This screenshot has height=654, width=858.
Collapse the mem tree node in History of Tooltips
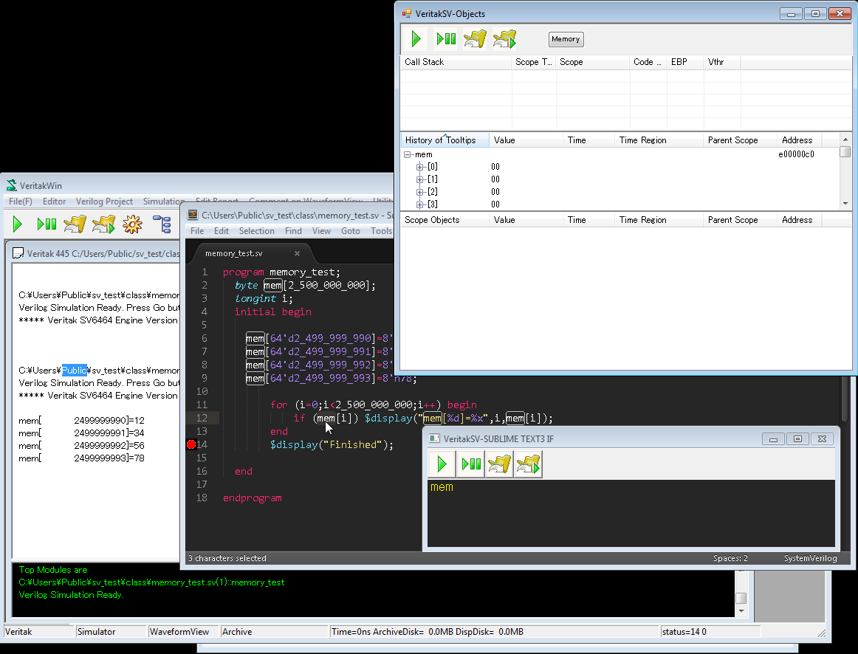click(x=408, y=155)
